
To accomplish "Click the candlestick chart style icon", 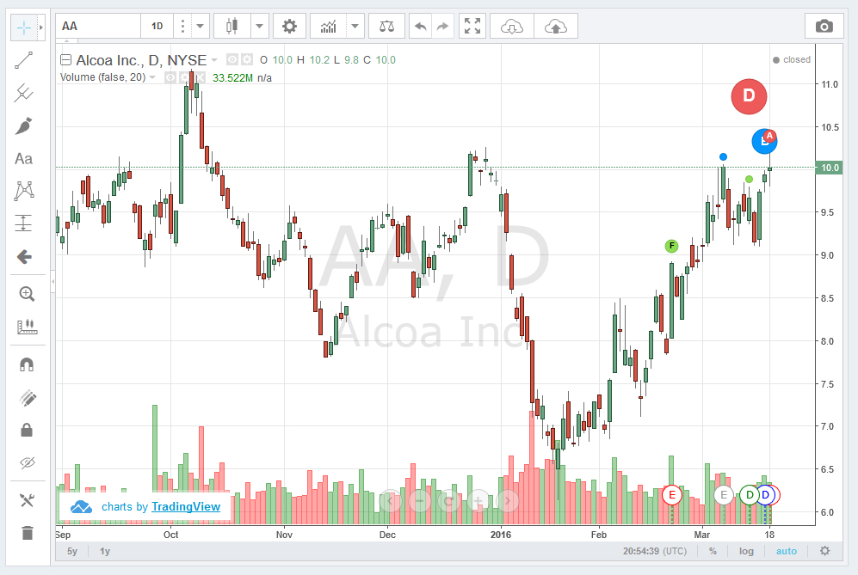I will pyautogui.click(x=232, y=27).
